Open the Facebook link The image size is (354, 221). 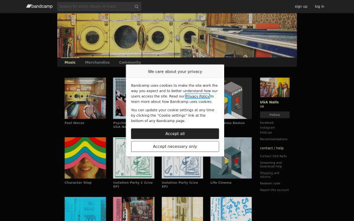(x=267, y=123)
